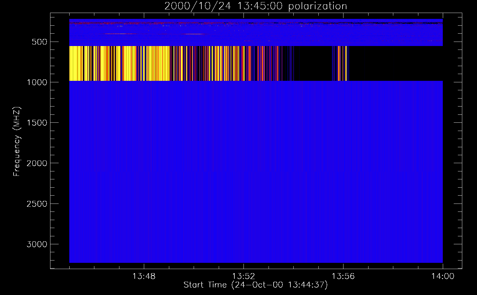Click the 1000 frequency tick label
477x295 pixels.
[x=37, y=82]
